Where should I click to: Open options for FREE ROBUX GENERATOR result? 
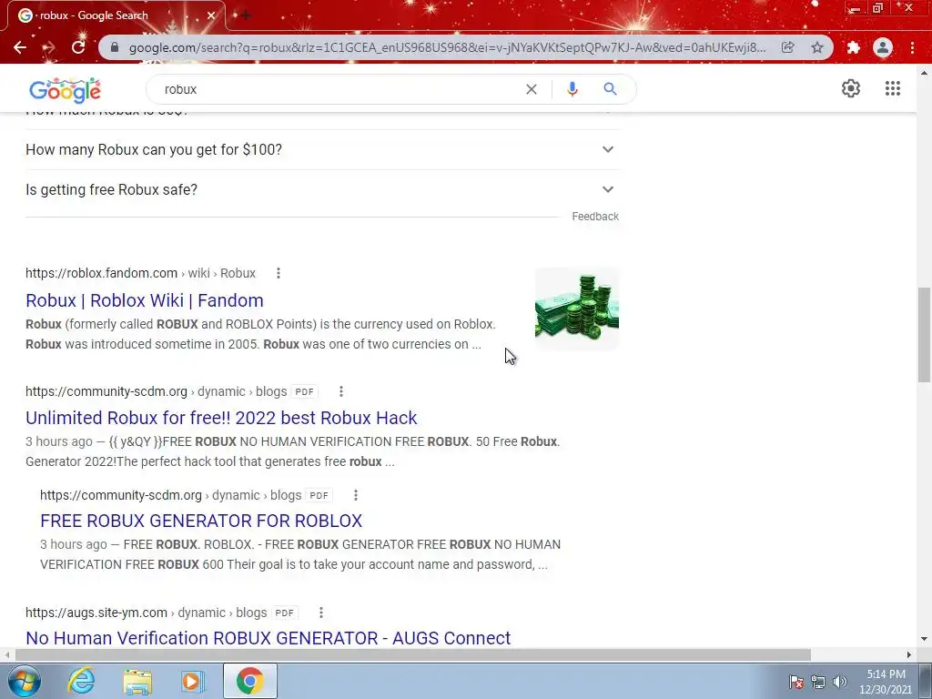click(x=356, y=494)
